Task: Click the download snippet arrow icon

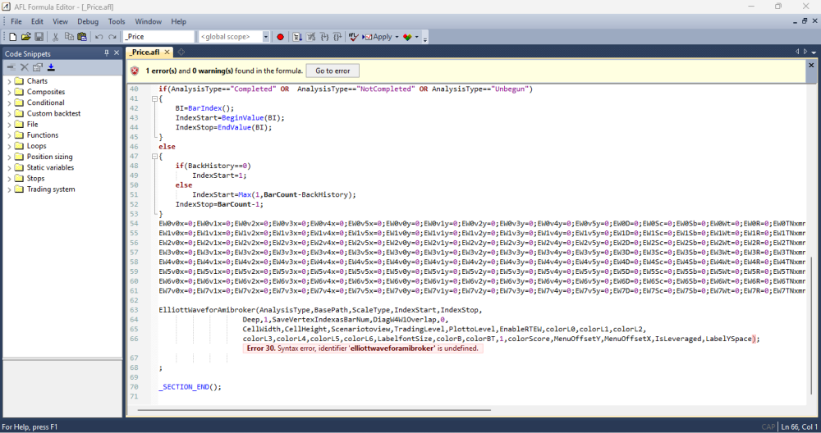Action: 51,66
